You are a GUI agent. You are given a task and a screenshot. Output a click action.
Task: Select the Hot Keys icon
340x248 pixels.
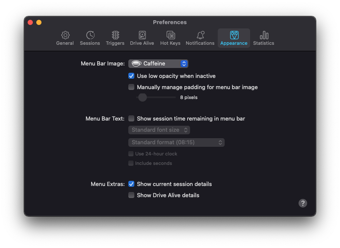170,35
